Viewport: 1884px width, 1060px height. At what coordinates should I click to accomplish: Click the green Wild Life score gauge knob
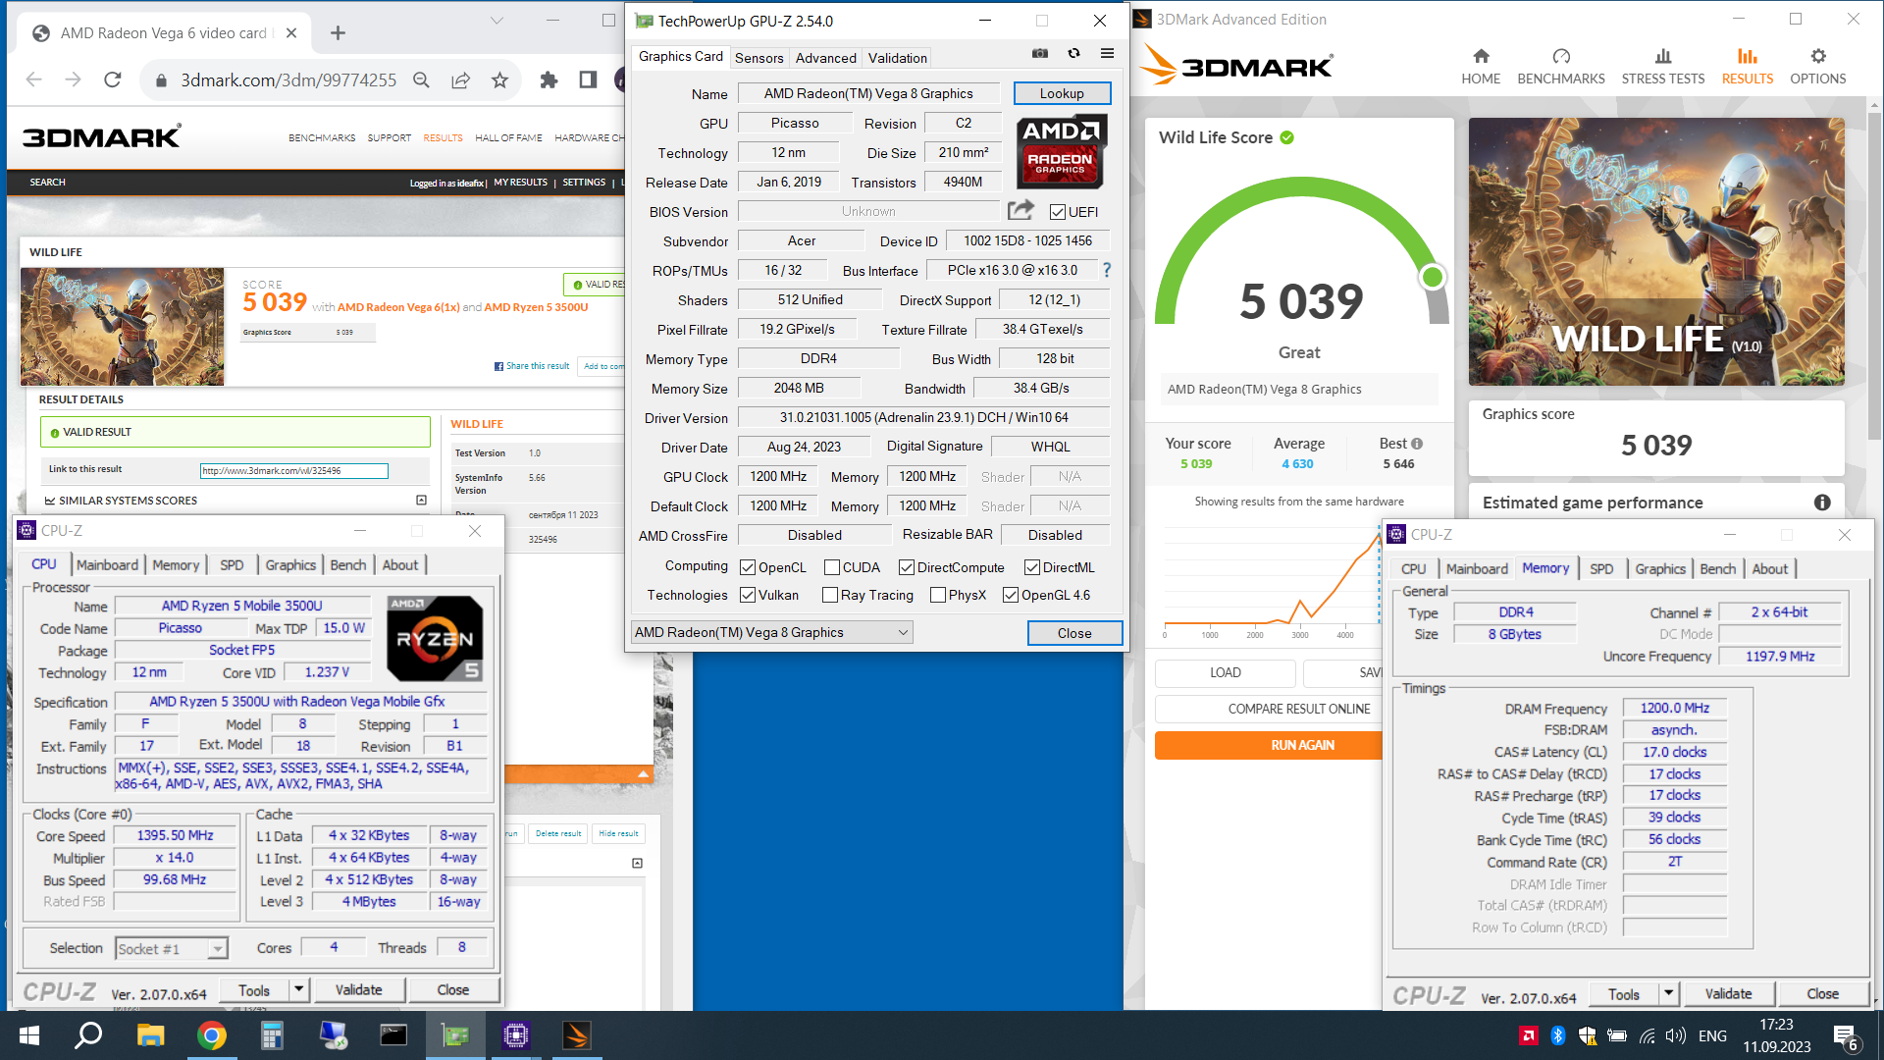coord(1433,277)
